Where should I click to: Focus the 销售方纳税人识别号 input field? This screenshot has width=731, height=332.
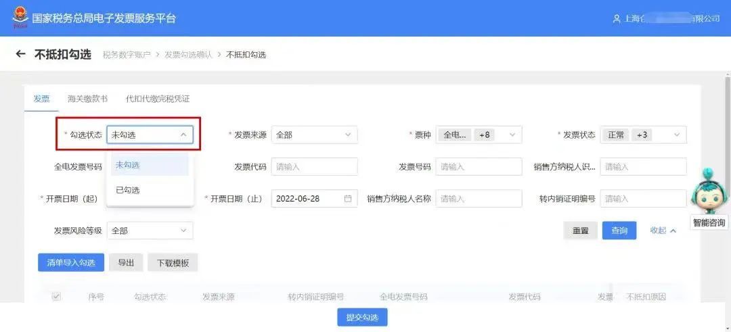(644, 167)
